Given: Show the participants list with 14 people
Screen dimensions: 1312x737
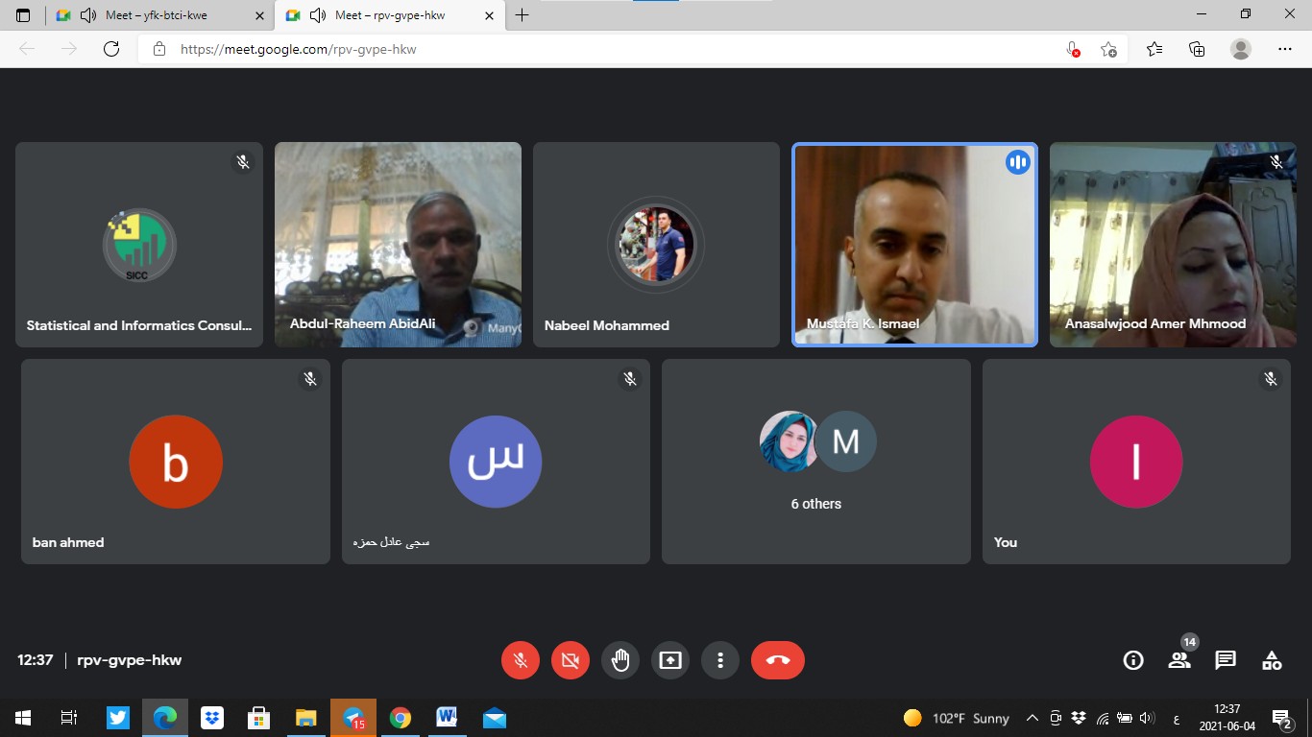Looking at the screenshot, I should click(1179, 660).
